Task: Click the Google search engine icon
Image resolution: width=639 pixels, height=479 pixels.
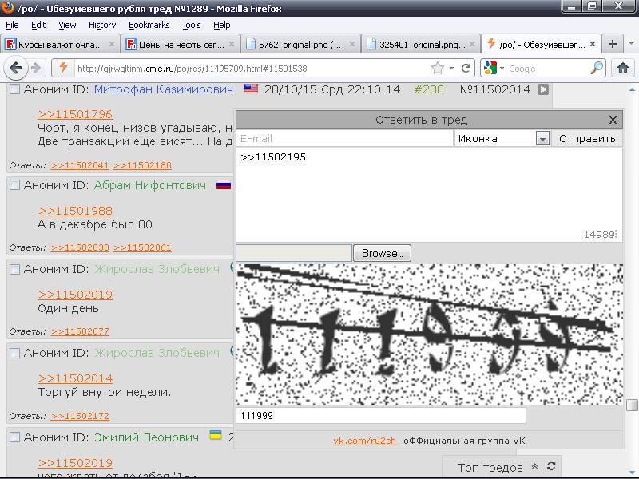Action: click(490, 68)
